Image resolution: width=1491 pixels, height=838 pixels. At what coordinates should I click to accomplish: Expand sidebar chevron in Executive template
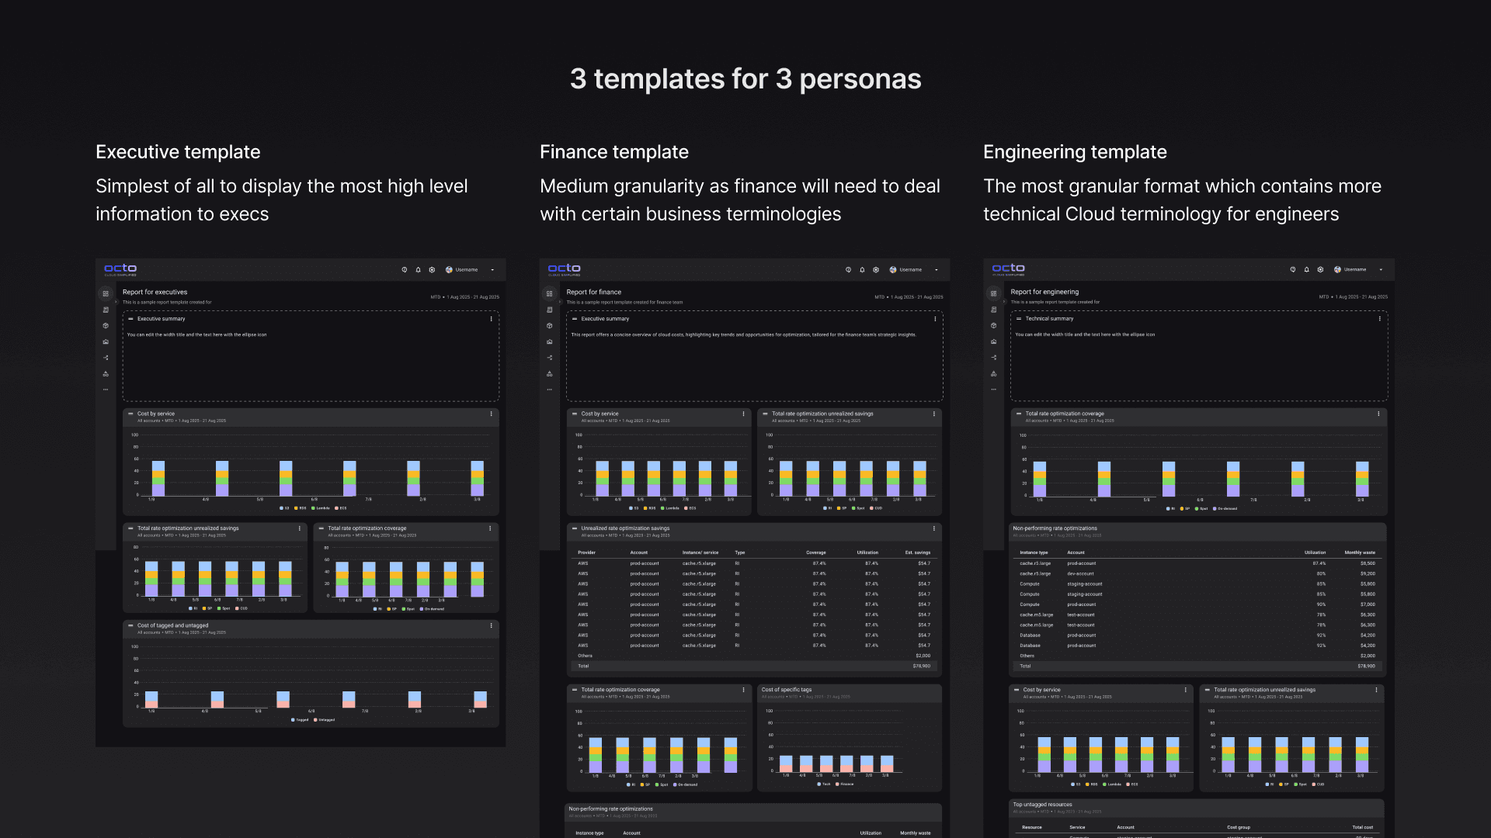click(116, 302)
